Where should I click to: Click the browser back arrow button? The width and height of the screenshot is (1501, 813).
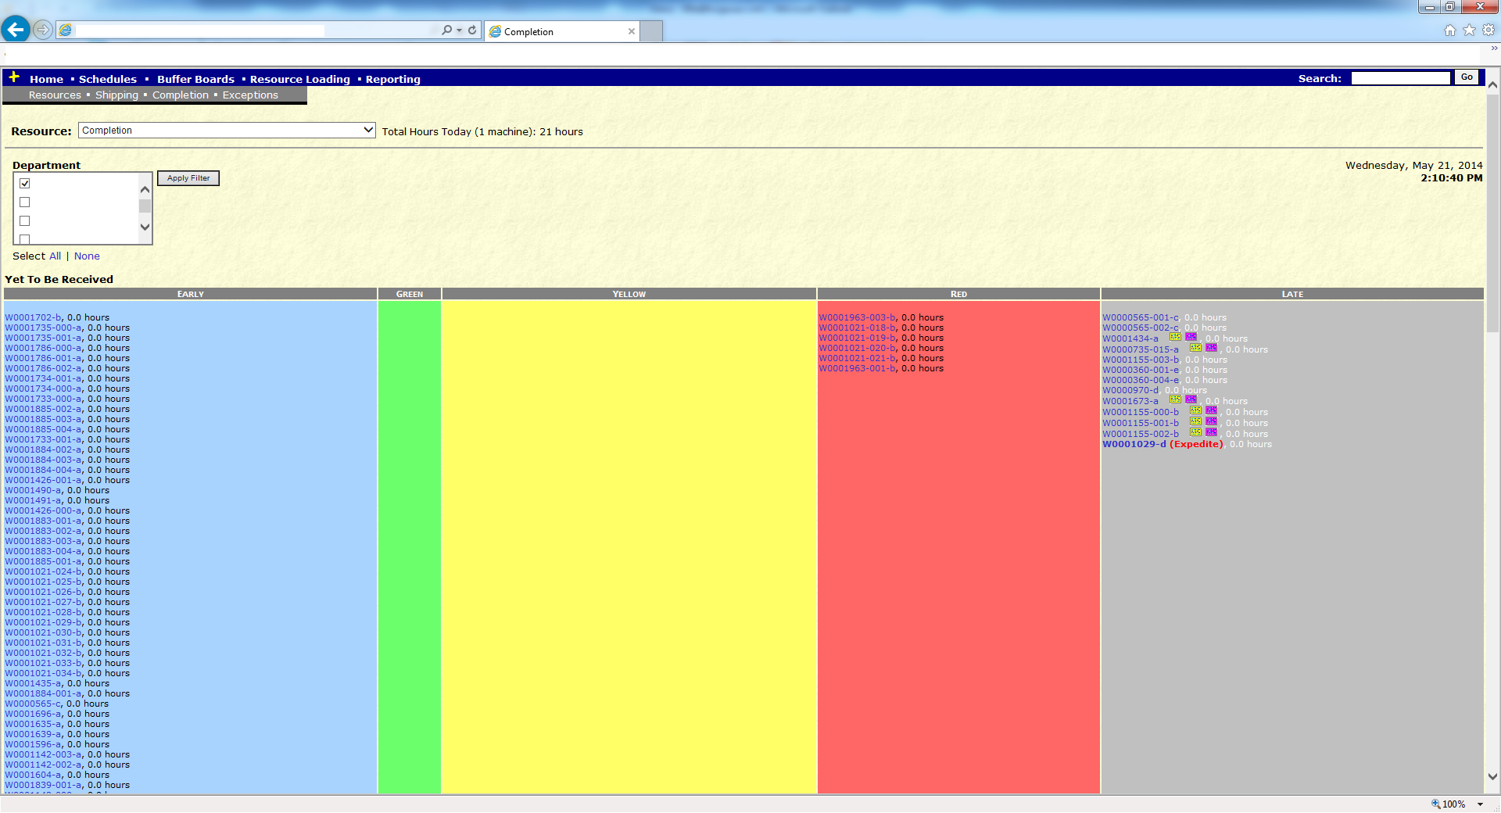point(16,30)
